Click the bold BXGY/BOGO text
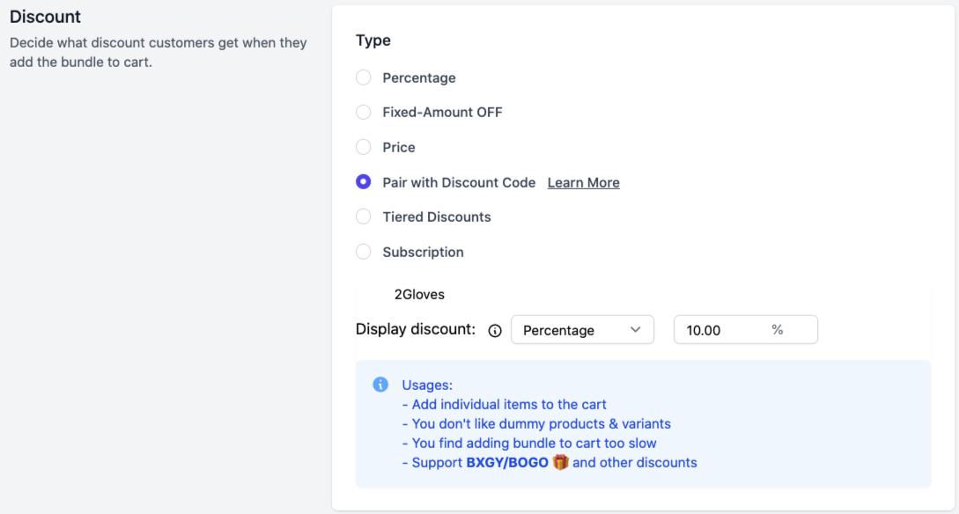959x514 pixels. coord(507,462)
